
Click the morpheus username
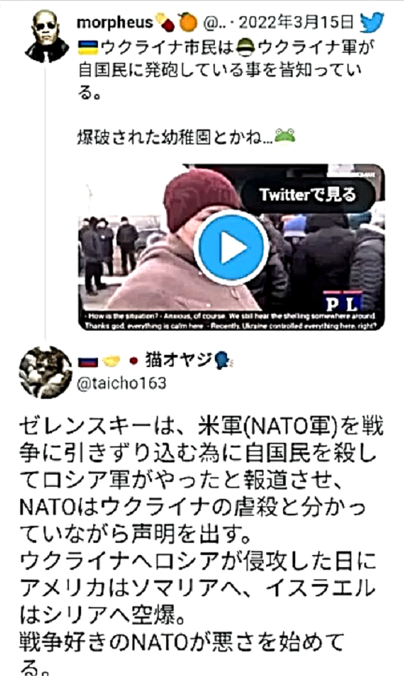pos(115,22)
